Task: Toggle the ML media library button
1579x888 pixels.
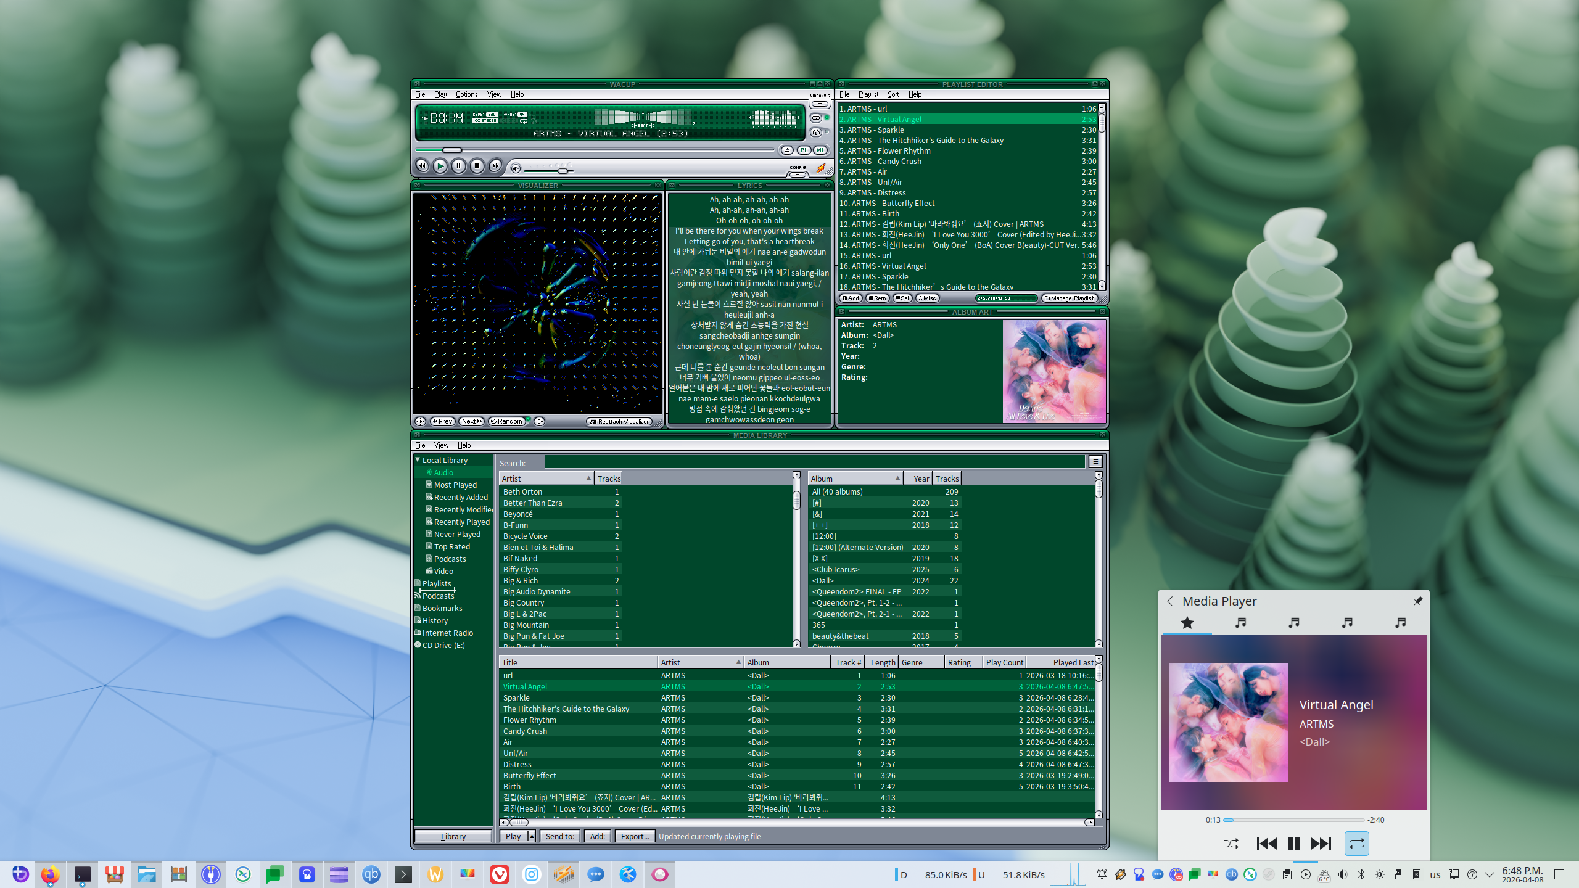Action: tap(820, 150)
